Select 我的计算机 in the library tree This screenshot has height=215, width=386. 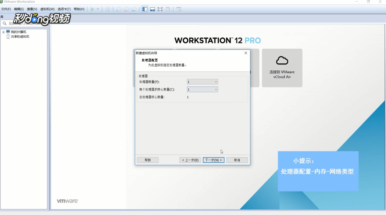(18, 32)
